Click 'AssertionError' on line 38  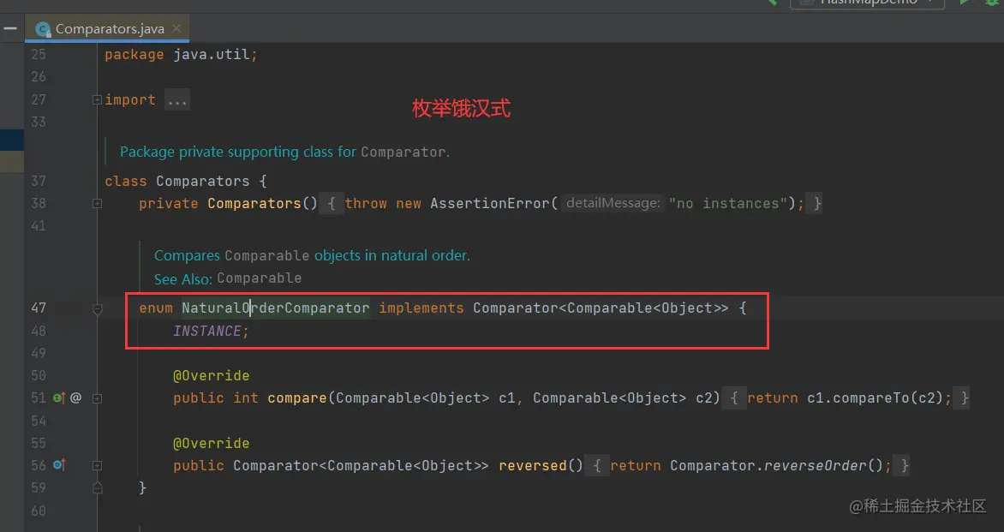490,204
